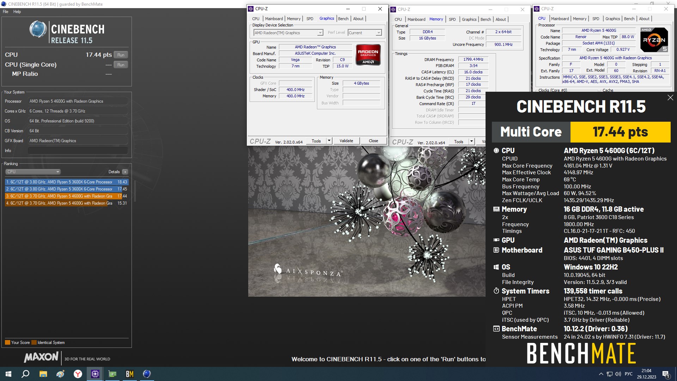Viewport: 677px width, 381px height.
Task: Close the BenchMate result overlay
Action: [x=670, y=98]
